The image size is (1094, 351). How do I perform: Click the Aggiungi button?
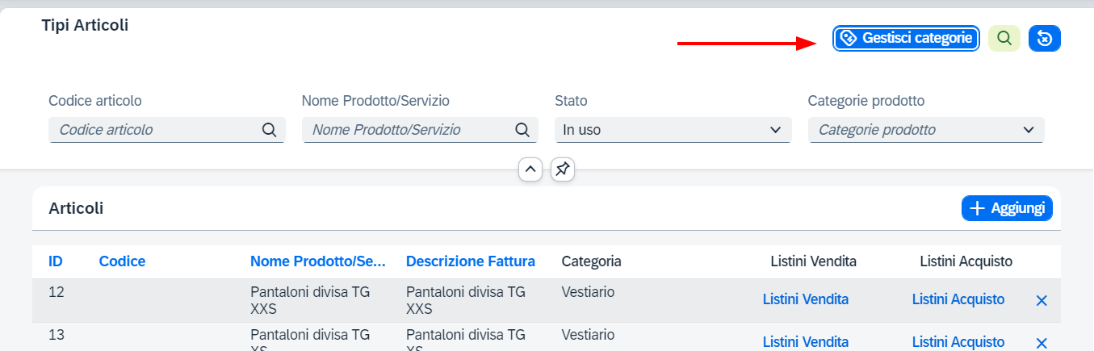pos(1008,208)
